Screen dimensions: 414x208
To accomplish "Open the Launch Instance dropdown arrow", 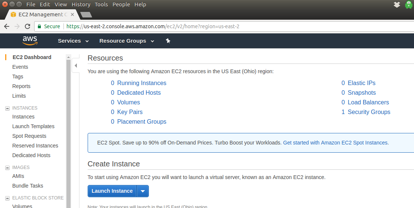I will tap(143, 191).
